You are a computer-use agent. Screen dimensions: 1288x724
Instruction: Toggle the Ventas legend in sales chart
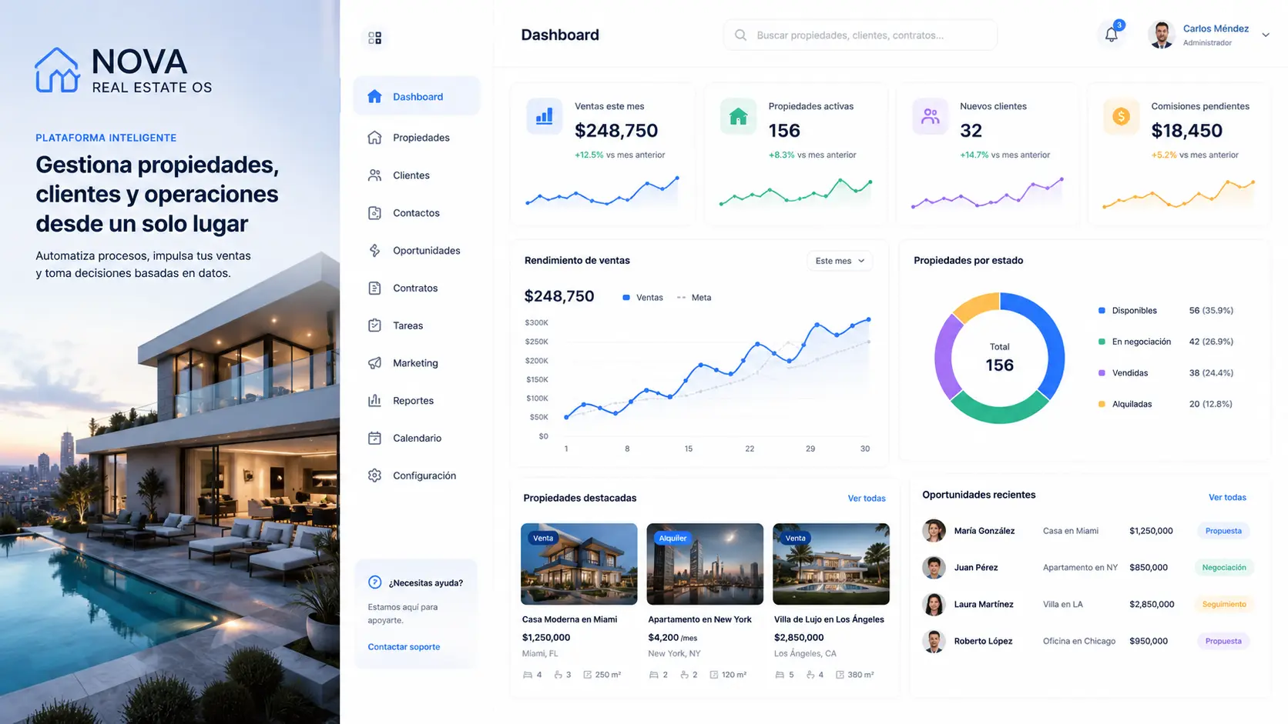coord(642,298)
